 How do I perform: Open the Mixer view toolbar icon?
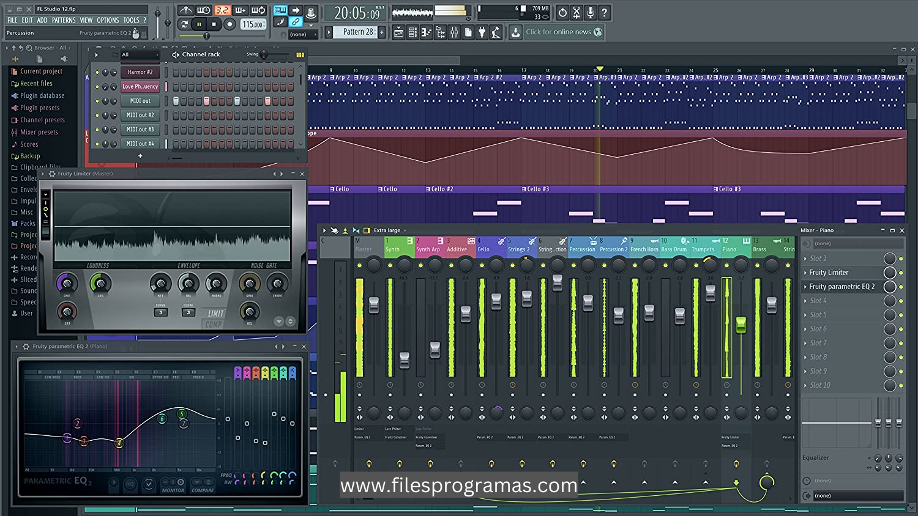pyautogui.click(x=454, y=32)
